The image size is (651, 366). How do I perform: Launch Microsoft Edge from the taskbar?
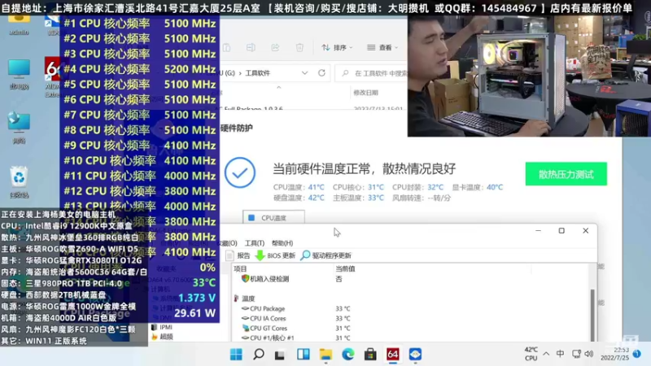pos(348,355)
